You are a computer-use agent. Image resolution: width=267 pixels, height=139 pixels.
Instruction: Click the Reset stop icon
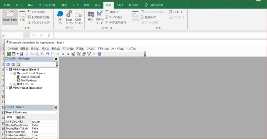(x=68, y=54)
